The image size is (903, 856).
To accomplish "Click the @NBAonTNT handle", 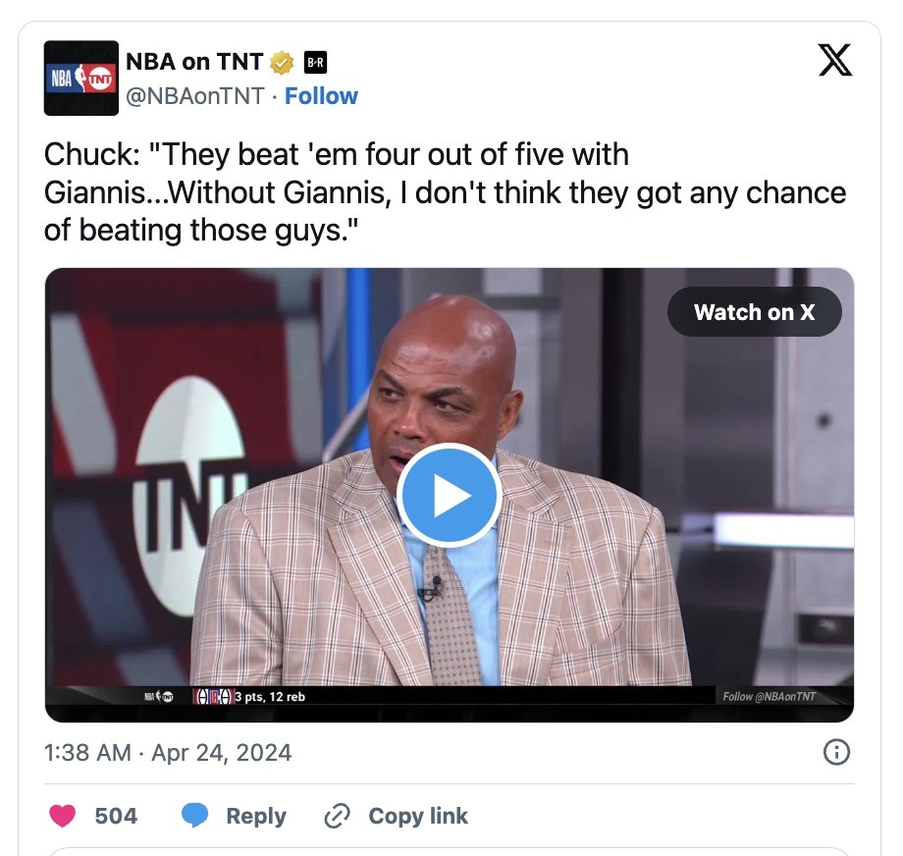I will point(194,96).
